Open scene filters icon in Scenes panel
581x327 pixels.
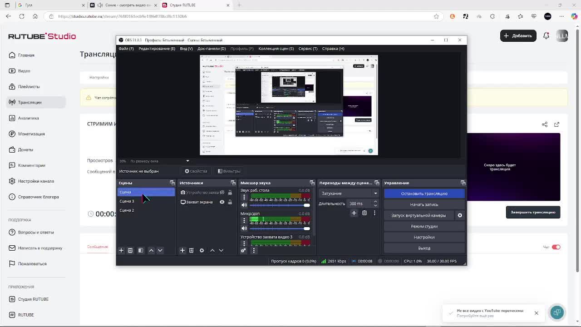pos(141,250)
